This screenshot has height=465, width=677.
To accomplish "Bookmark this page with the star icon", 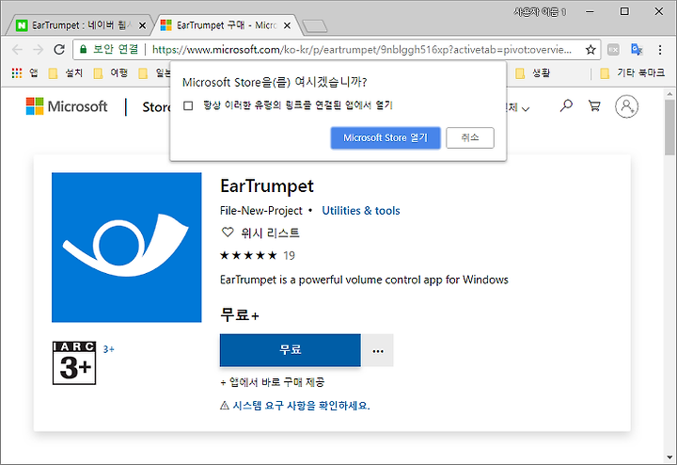I will click(x=590, y=50).
